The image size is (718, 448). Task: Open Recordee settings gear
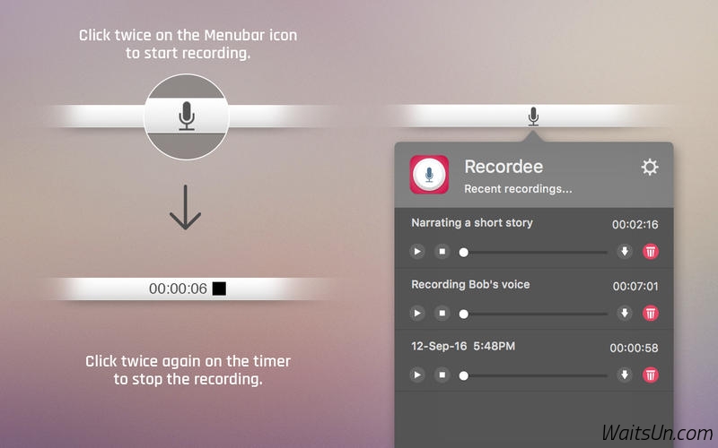click(x=649, y=168)
